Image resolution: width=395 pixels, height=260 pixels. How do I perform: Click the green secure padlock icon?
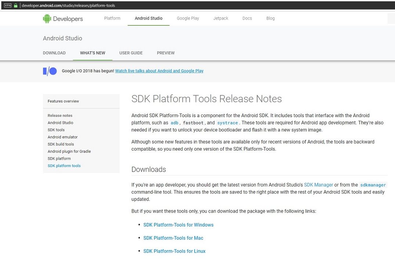[x=16, y=5]
